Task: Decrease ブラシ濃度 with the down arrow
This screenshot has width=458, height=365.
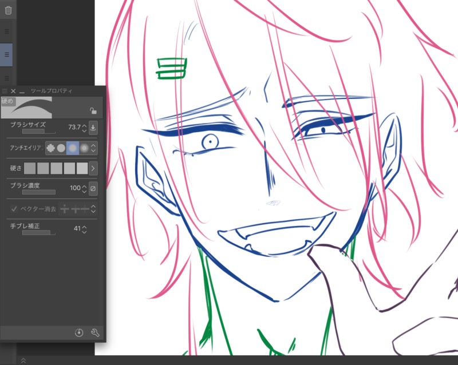Action: point(84,191)
